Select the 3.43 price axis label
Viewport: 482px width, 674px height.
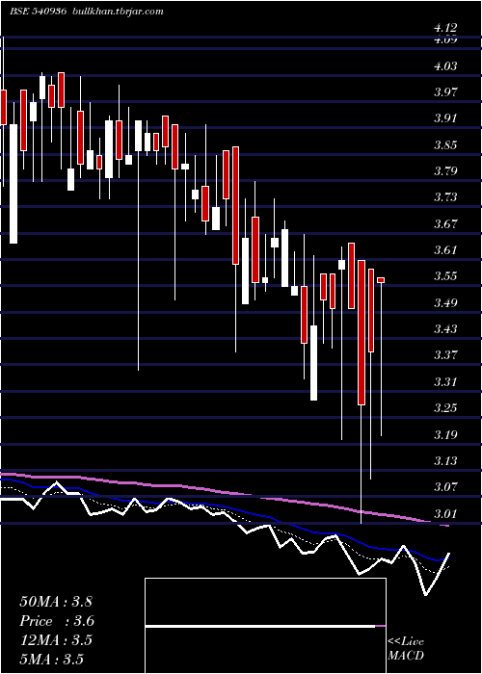click(x=445, y=329)
